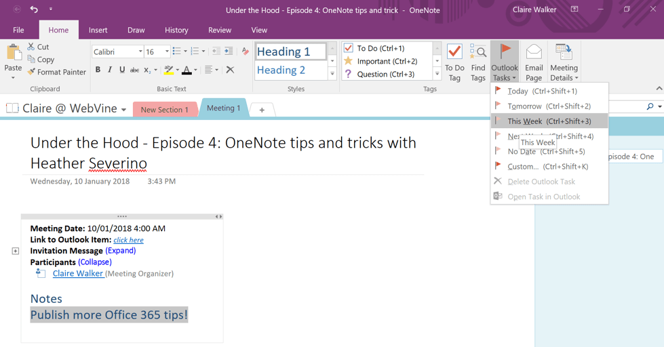This screenshot has width=664, height=347.
Task: Click the search magnifier icon
Action: coord(650,106)
